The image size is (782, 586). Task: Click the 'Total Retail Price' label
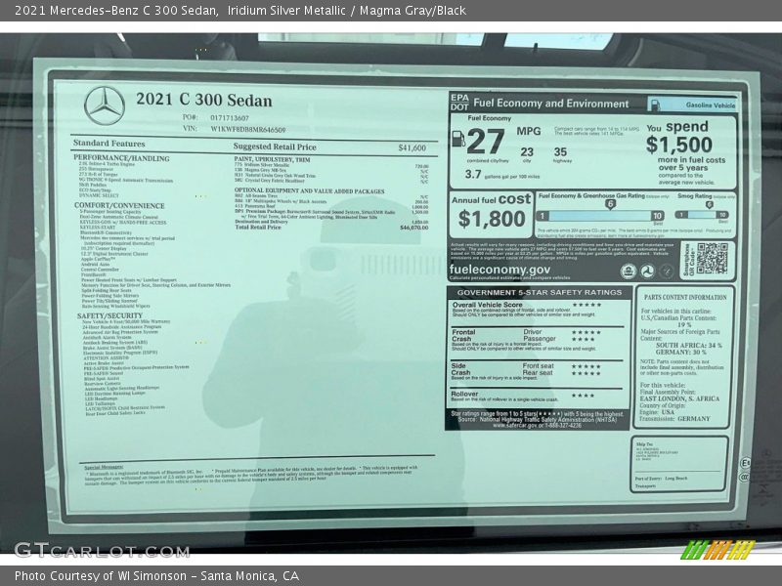point(258,228)
